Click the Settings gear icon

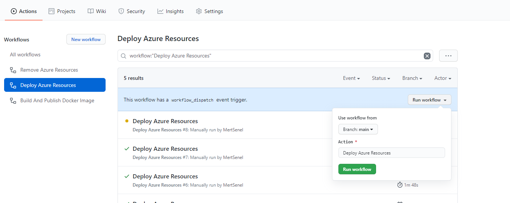pyautogui.click(x=199, y=11)
